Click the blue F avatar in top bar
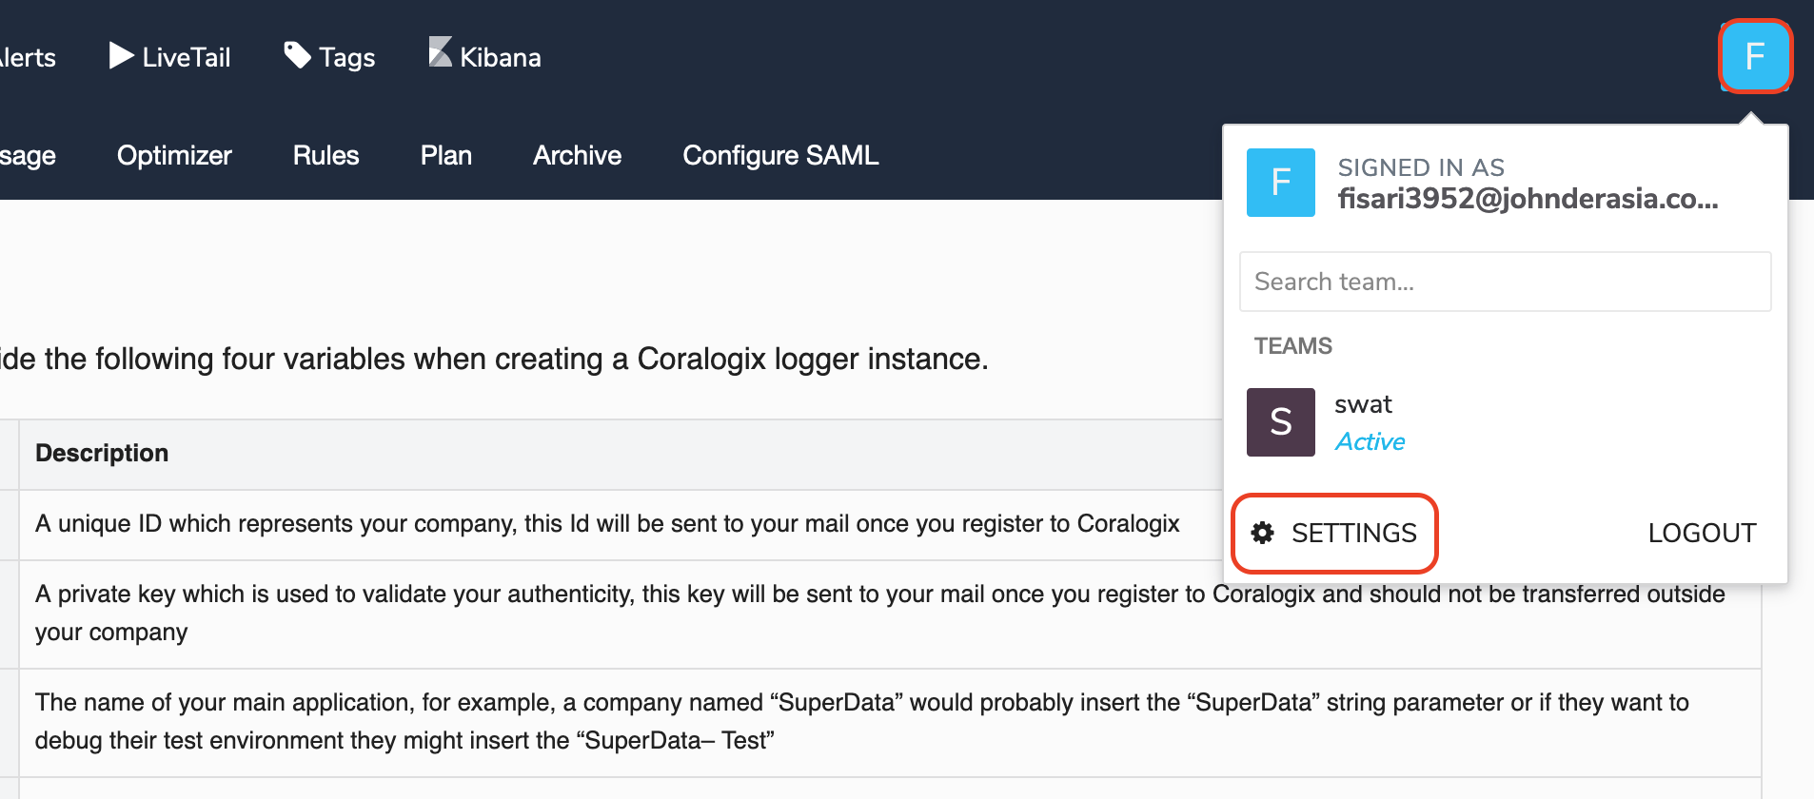This screenshot has height=799, width=1814. (1755, 57)
